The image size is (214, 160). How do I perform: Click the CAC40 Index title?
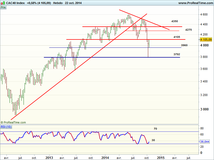click(x=15, y=3)
